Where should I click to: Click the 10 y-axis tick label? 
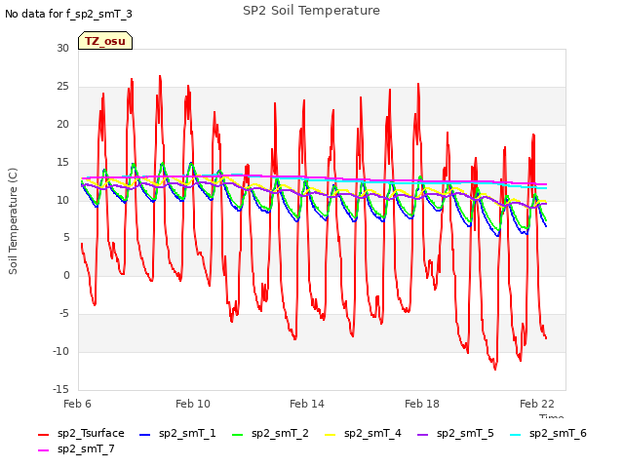pos(62,200)
